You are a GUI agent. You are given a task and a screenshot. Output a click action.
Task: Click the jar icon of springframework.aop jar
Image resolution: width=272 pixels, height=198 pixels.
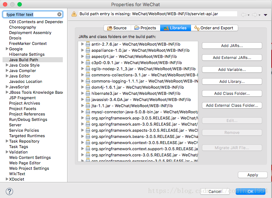click(88, 118)
